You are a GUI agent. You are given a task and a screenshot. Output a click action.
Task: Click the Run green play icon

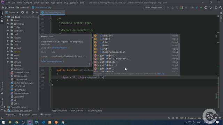pos(168,8)
